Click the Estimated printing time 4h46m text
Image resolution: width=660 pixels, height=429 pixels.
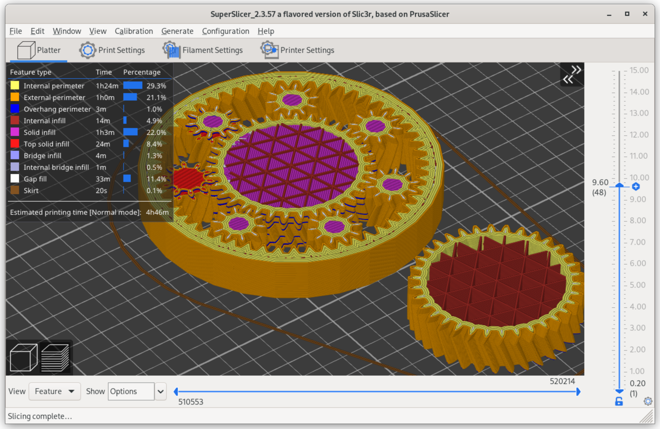pyautogui.click(x=89, y=212)
